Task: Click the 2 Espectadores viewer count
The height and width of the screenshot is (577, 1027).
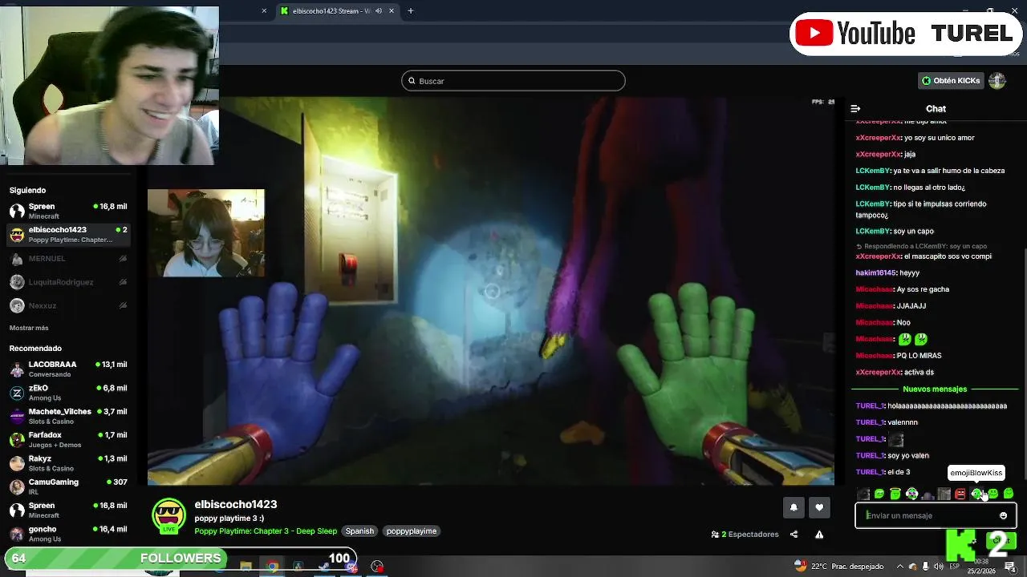Action: tap(745, 535)
